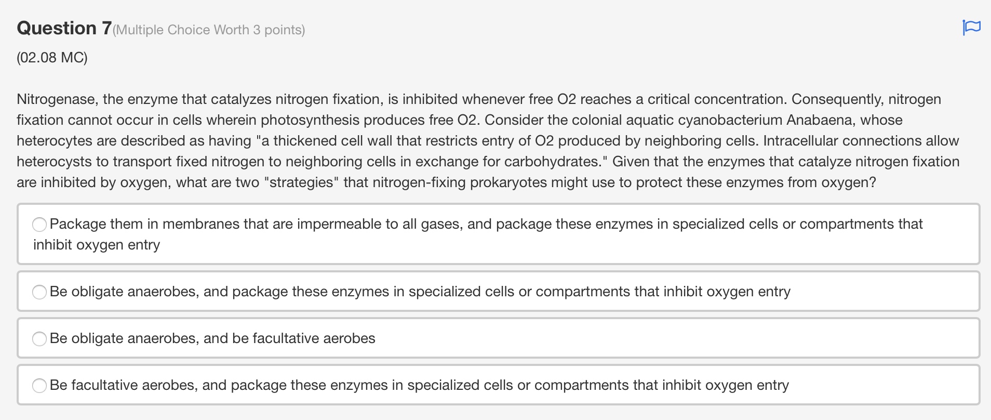Click the blue flag marker in the corner
Viewport: 991px width, 420px height.
click(x=972, y=29)
